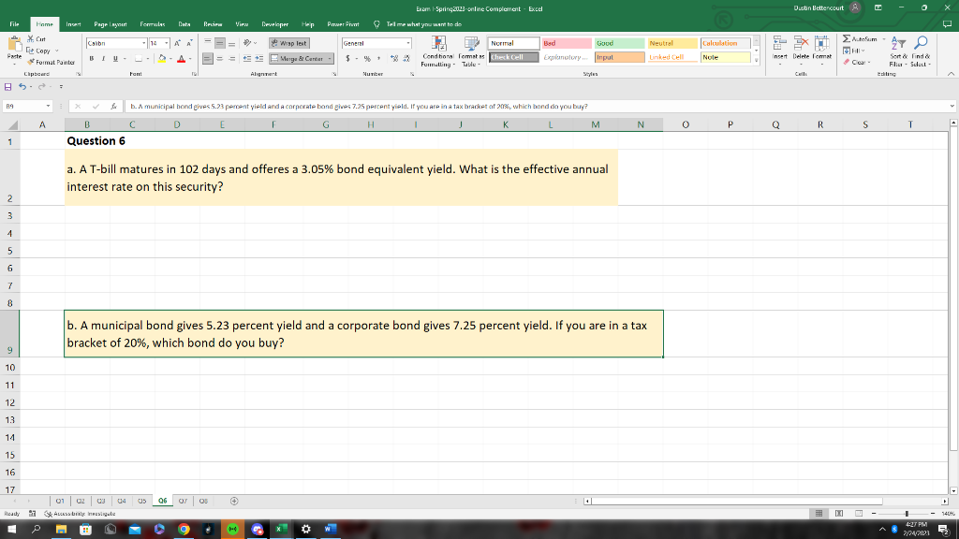Apply yellow fill color to cell
The image size is (959, 539).
click(x=162, y=59)
